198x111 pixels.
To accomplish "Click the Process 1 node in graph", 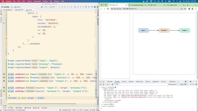I will [164, 30].
